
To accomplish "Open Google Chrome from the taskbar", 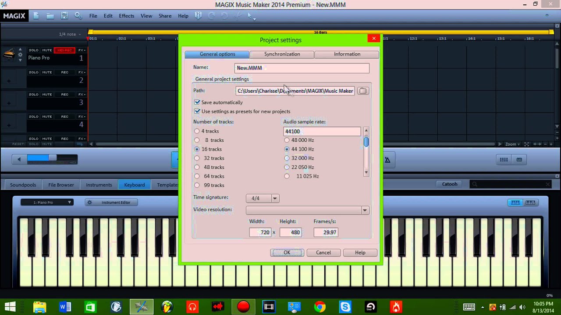I will pyautogui.click(x=320, y=307).
